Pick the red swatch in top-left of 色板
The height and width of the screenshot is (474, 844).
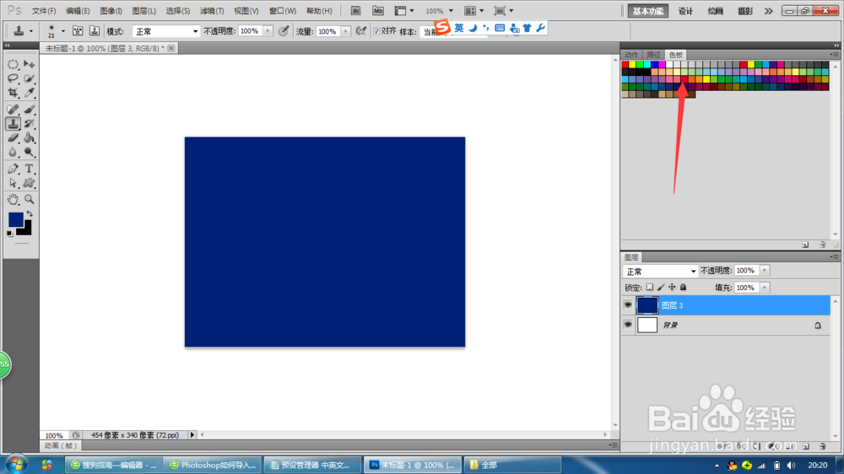(x=625, y=65)
